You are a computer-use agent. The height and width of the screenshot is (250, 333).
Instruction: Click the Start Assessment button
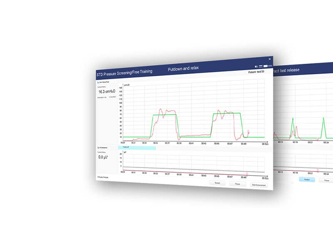[259, 185]
